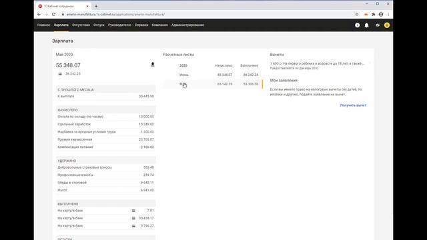Select the Май payslip row

[213, 84]
